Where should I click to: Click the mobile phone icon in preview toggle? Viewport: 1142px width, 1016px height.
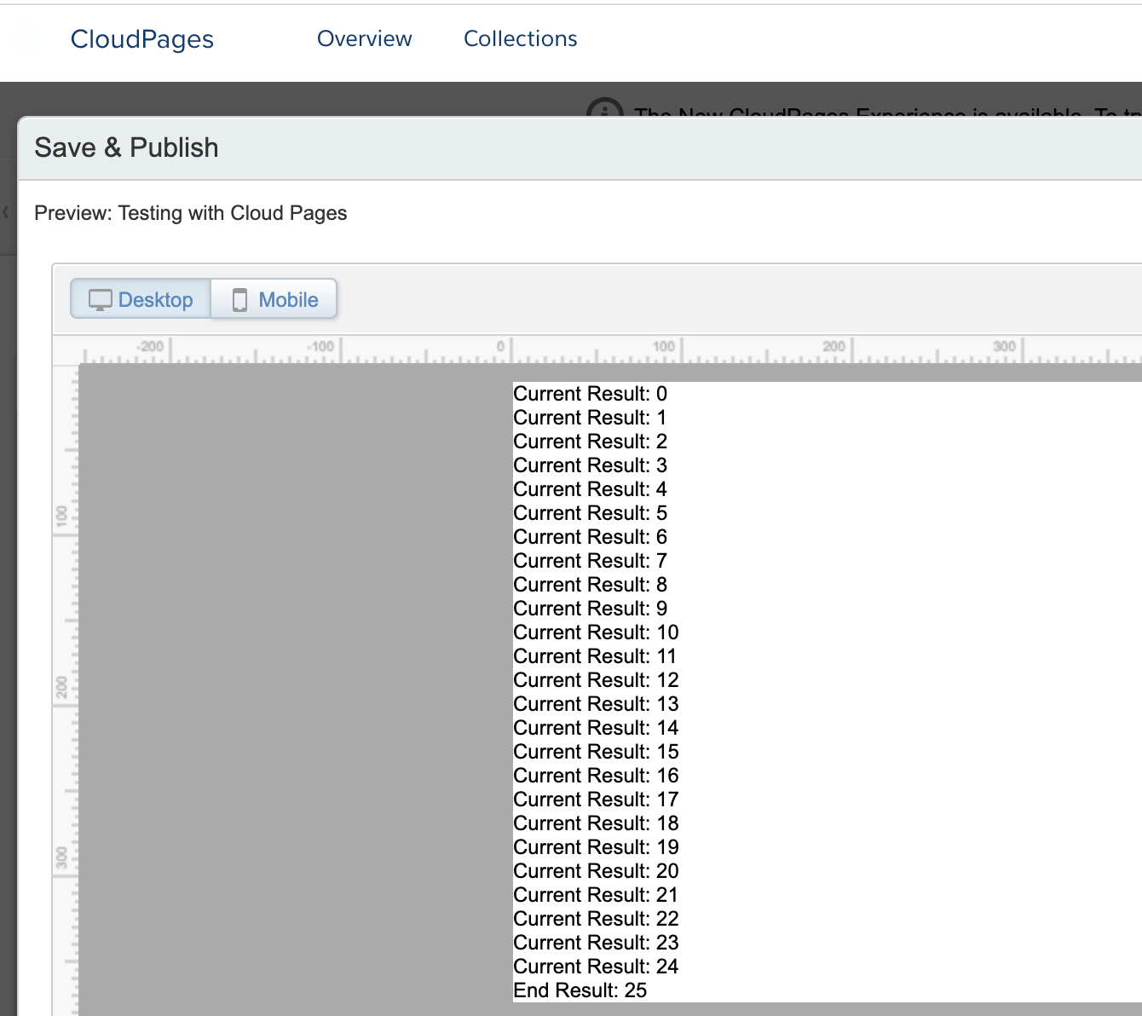coord(240,300)
